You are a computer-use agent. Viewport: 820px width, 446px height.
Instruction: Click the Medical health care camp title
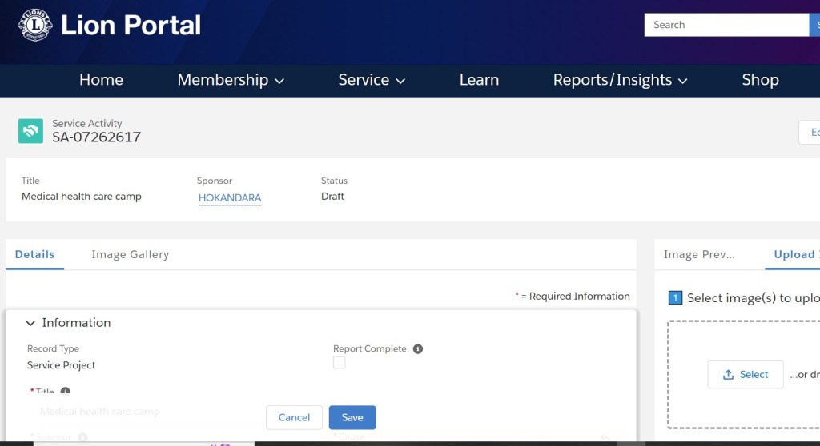tap(82, 197)
